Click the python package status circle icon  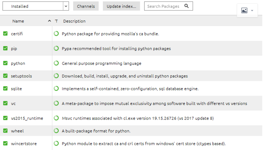56,63
